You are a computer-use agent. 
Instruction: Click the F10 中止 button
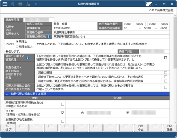coord(141,128)
